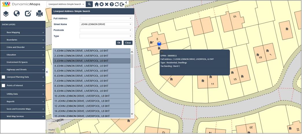Image resolution: width=302 pixels, height=134 pixels.
Task: Expand Socio and Economic Maps group
Action: point(23,109)
